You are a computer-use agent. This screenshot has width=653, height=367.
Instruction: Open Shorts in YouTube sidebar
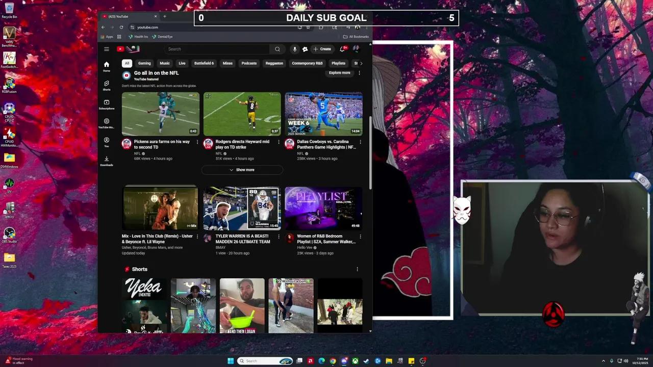pos(106,85)
